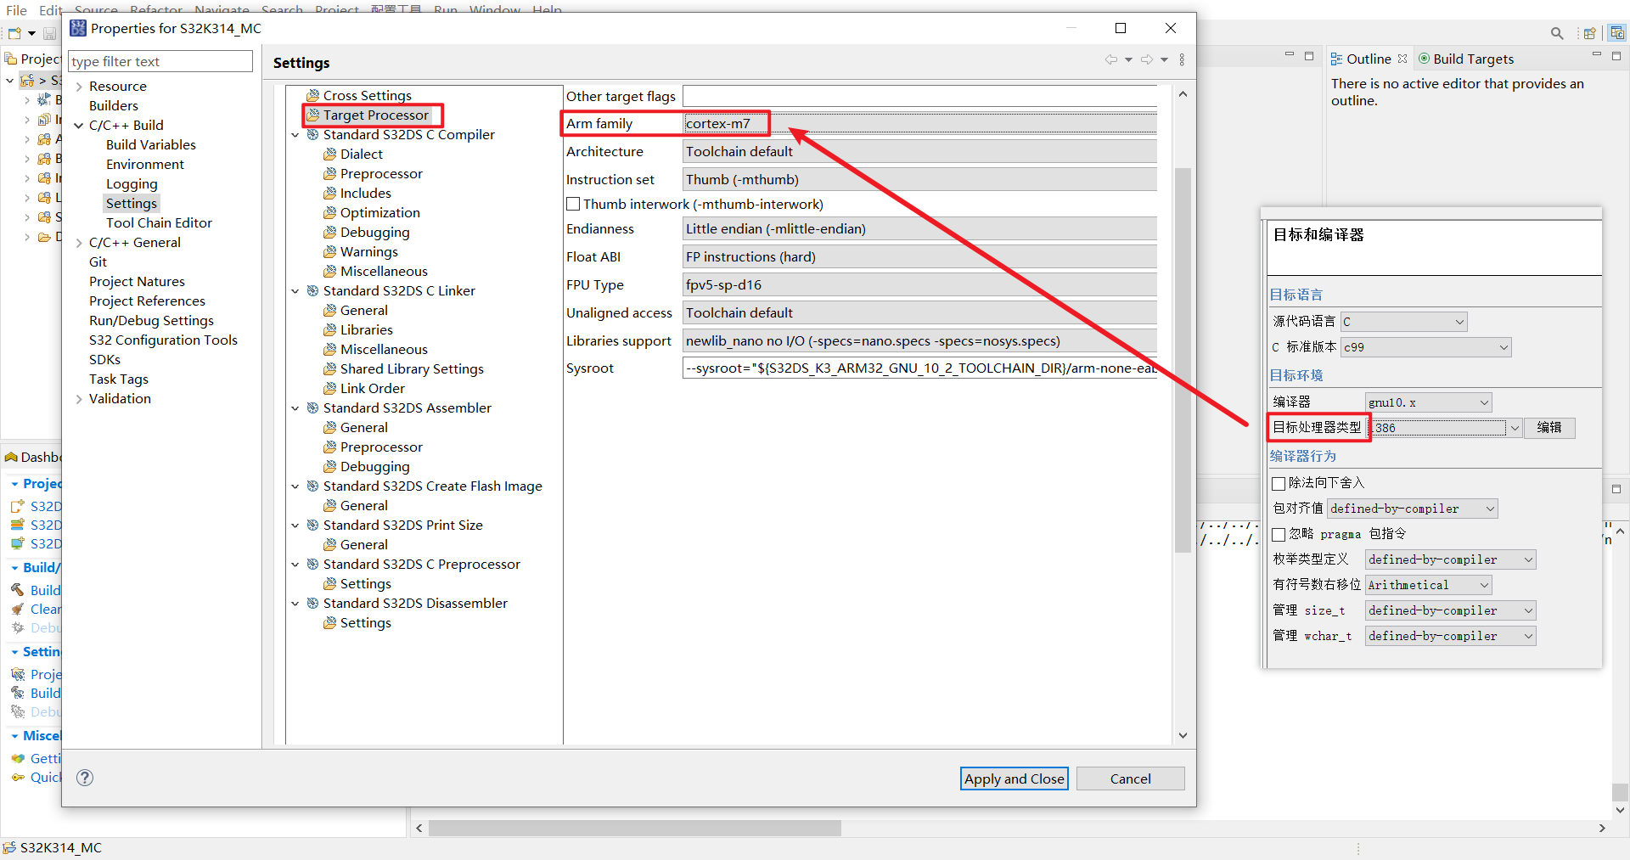Click back navigation arrow in Settings header

[1110, 59]
